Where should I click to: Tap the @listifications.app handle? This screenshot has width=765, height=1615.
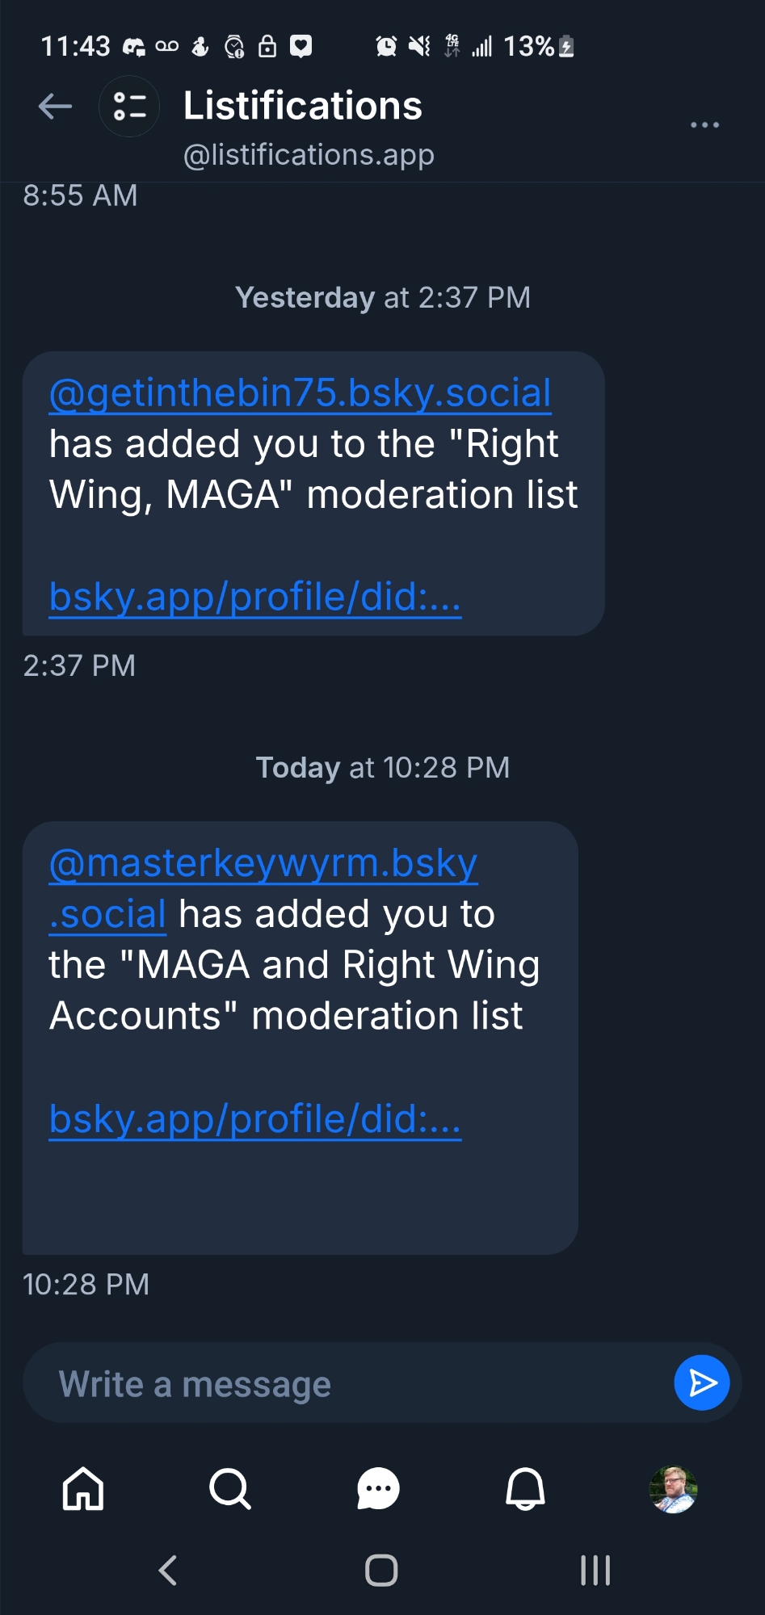pyautogui.click(x=309, y=154)
